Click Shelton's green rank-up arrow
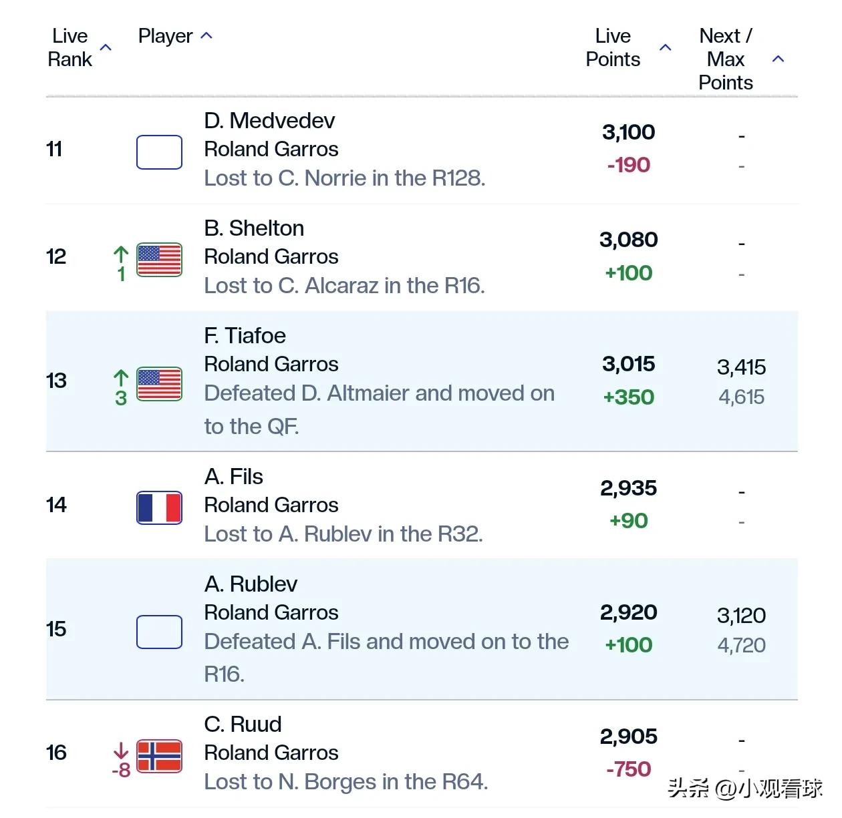842x818 pixels. (121, 254)
